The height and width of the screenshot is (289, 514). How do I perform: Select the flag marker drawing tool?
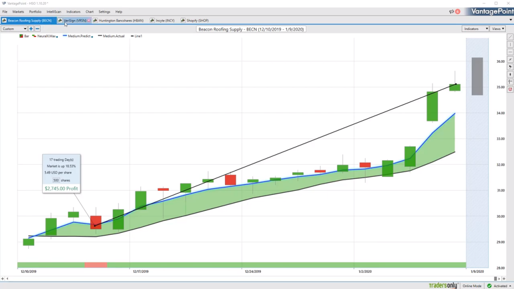point(510,67)
